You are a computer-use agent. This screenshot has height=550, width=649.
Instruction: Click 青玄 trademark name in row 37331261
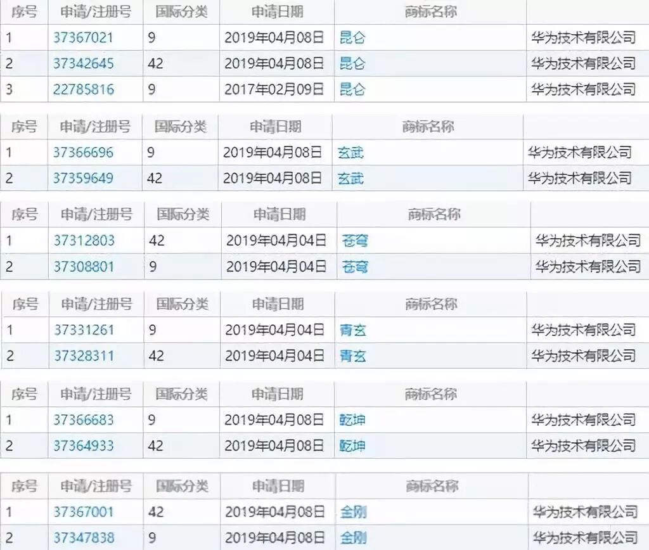[352, 330]
